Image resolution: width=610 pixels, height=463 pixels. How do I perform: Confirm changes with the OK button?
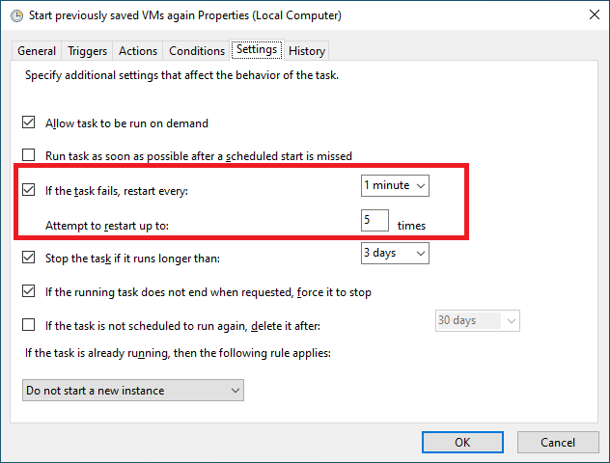[x=462, y=443]
